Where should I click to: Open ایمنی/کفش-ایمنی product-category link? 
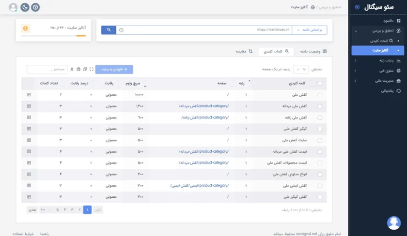point(199,186)
